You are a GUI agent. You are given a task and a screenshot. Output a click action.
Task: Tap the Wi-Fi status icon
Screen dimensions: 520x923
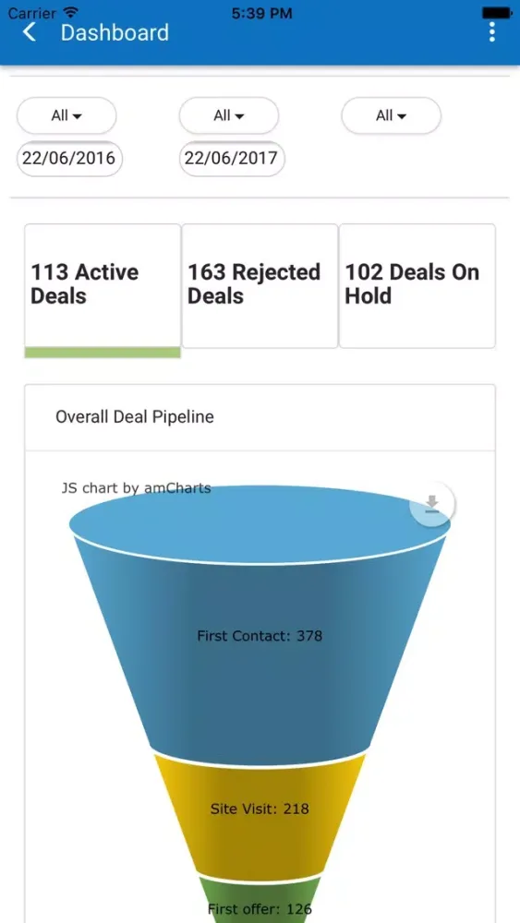tap(71, 12)
